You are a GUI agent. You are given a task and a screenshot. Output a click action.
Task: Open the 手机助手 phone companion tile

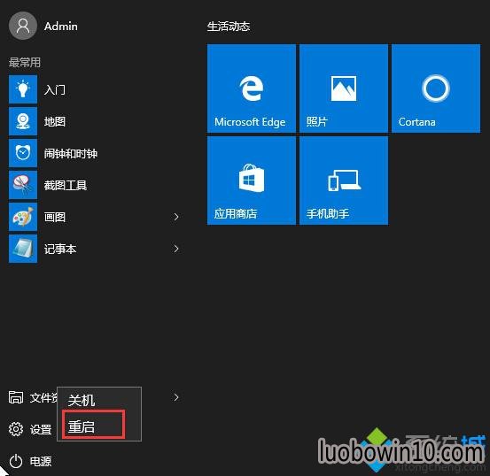344,180
